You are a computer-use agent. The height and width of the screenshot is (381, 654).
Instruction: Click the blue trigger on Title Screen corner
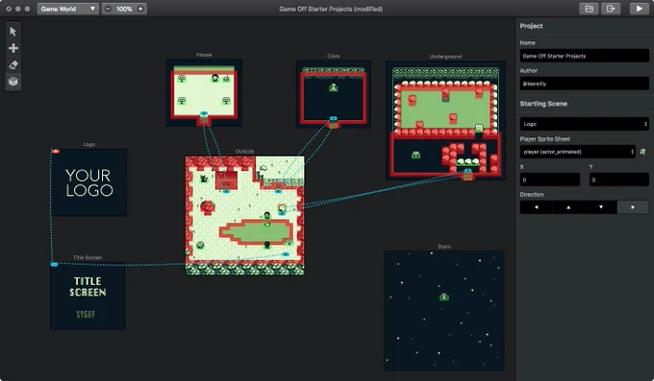[54, 265]
